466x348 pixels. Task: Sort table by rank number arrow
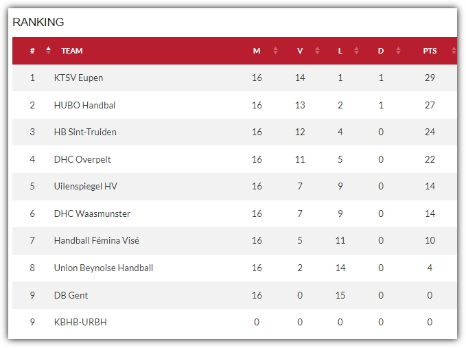48,51
